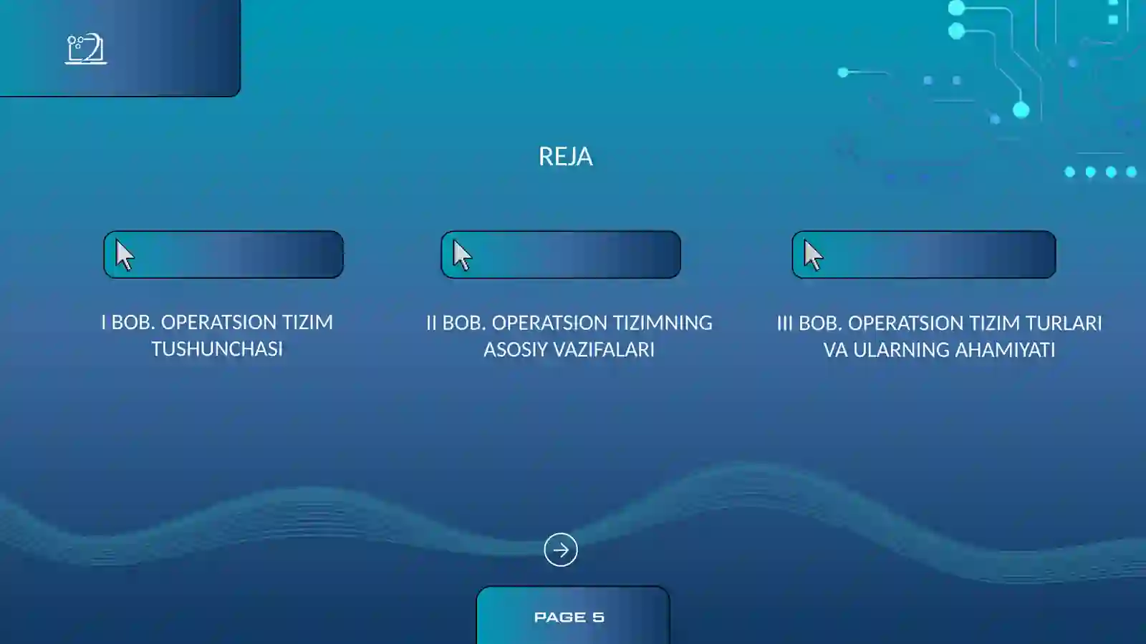This screenshot has width=1146, height=644.
Task: Click 'III BOB. OPERATSION TIZIM TURLARI' text
Action: [x=940, y=323]
